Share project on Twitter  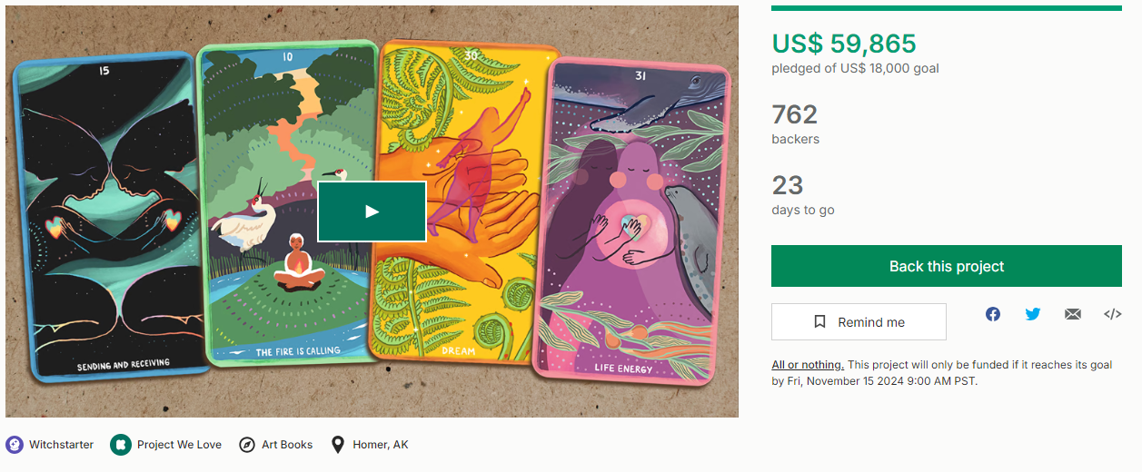click(1033, 314)
